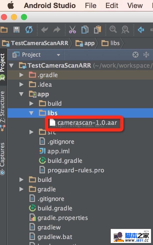Collapse the app module node
153x245 pixels.
point(21,94)
